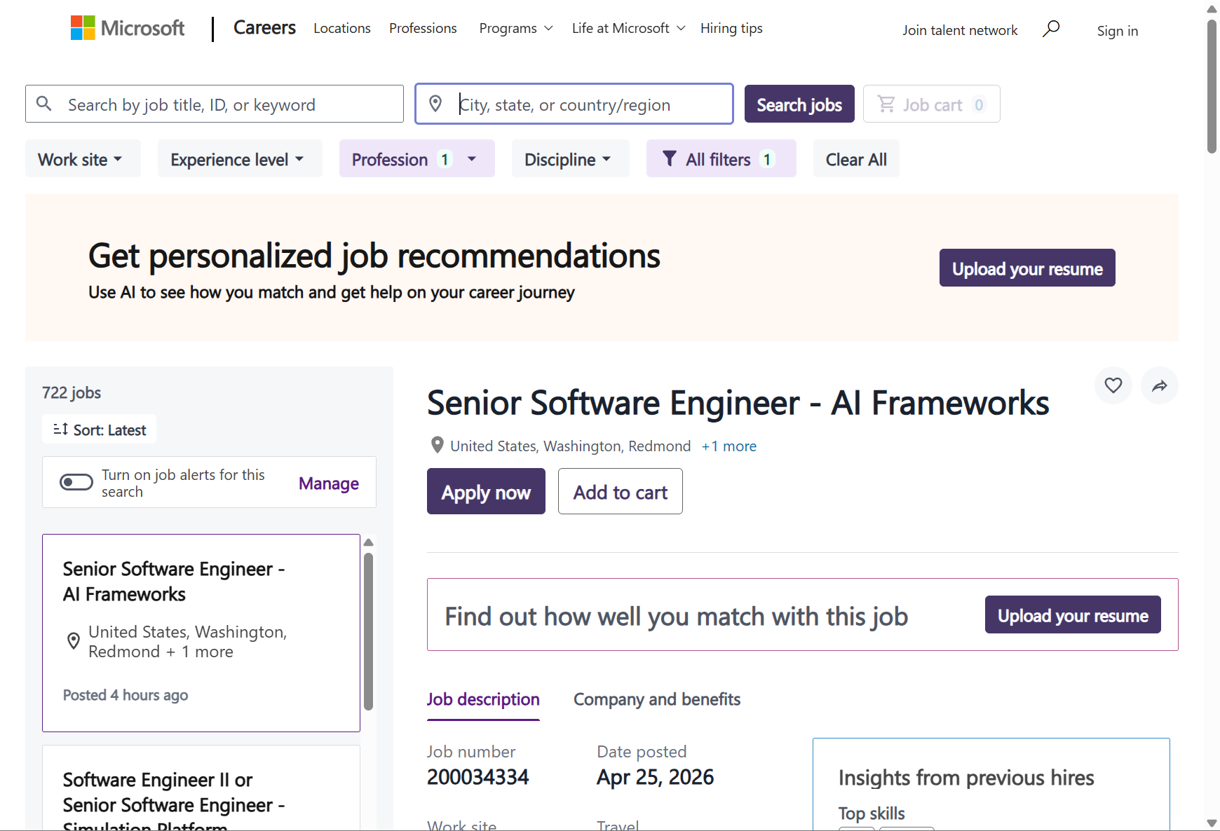Open the Programs menu
This screenshot has height=831, width=1220.
coord(515,29)
